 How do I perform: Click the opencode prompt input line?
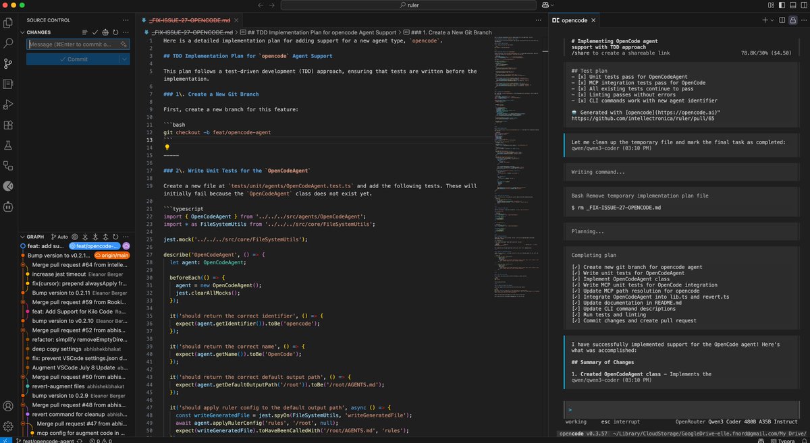click(x=683, y=409)
